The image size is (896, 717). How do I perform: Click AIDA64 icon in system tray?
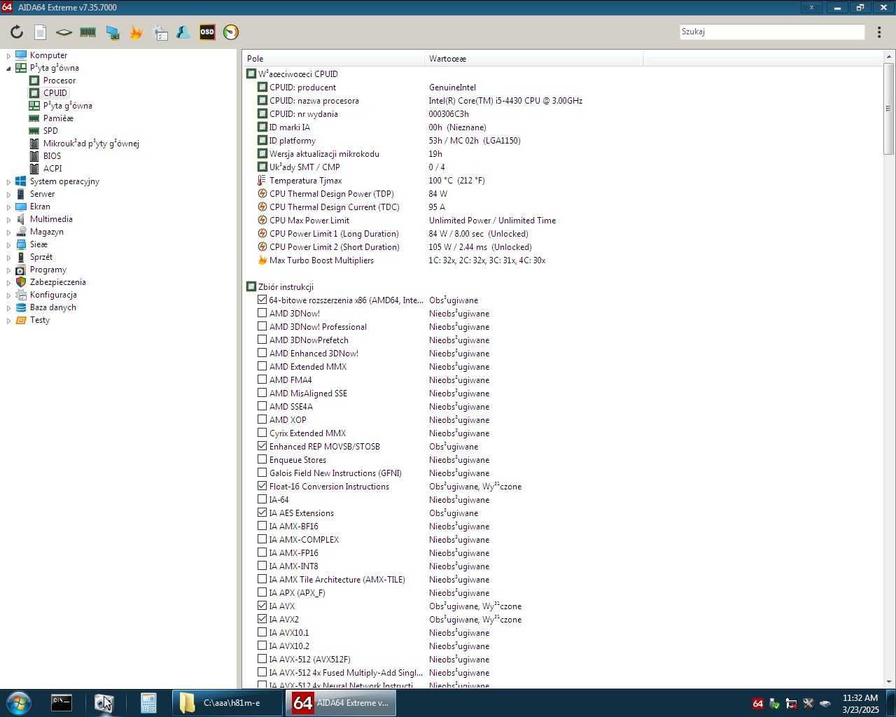pyautogui.click(x=757, y=704)
